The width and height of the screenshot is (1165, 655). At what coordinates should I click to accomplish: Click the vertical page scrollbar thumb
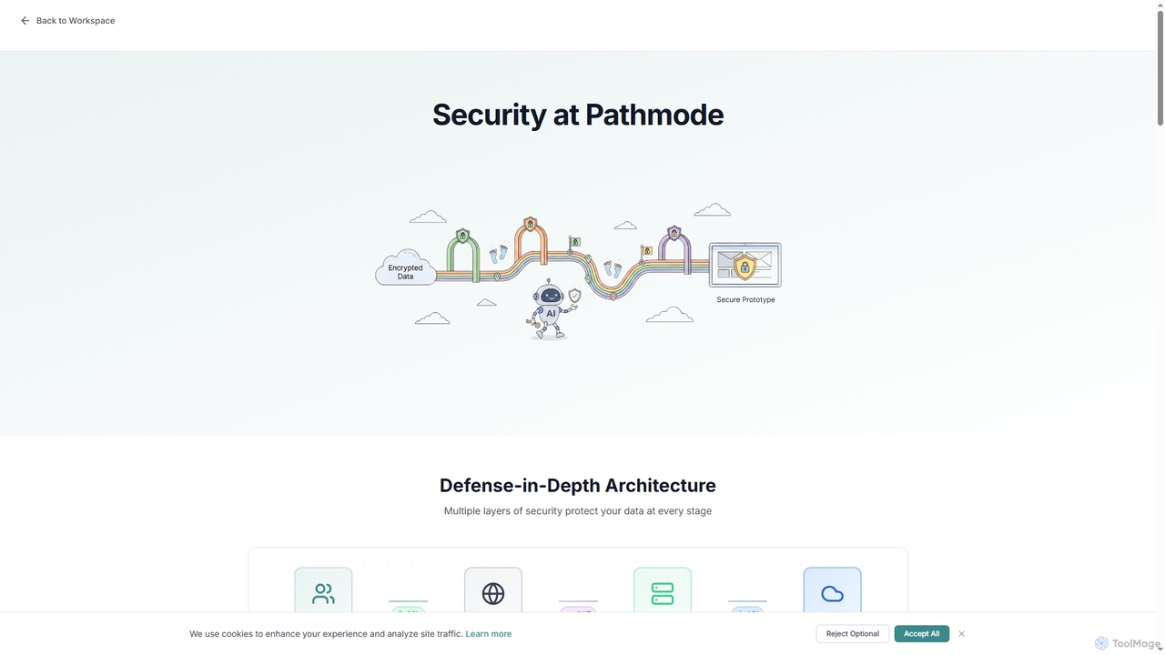1160,67
